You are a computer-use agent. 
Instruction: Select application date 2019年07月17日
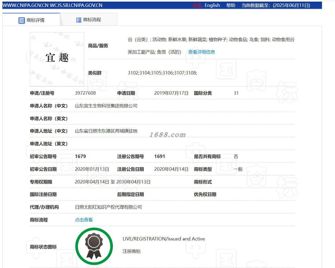click(x=171, y=93)
